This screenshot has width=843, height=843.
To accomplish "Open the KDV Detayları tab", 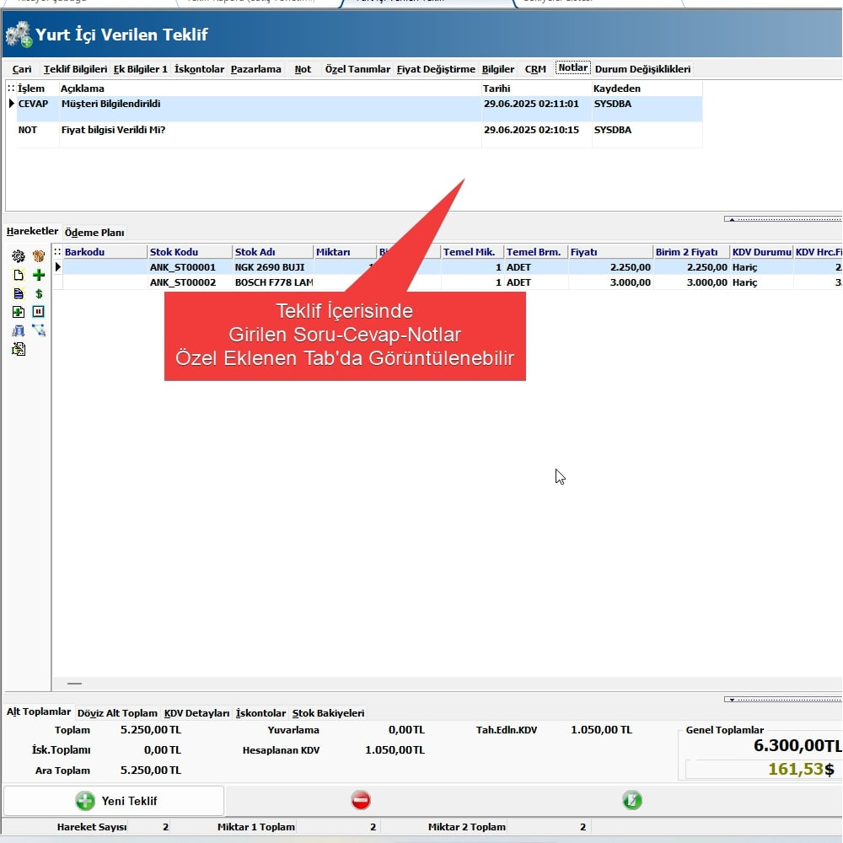I will pos(196,713).
